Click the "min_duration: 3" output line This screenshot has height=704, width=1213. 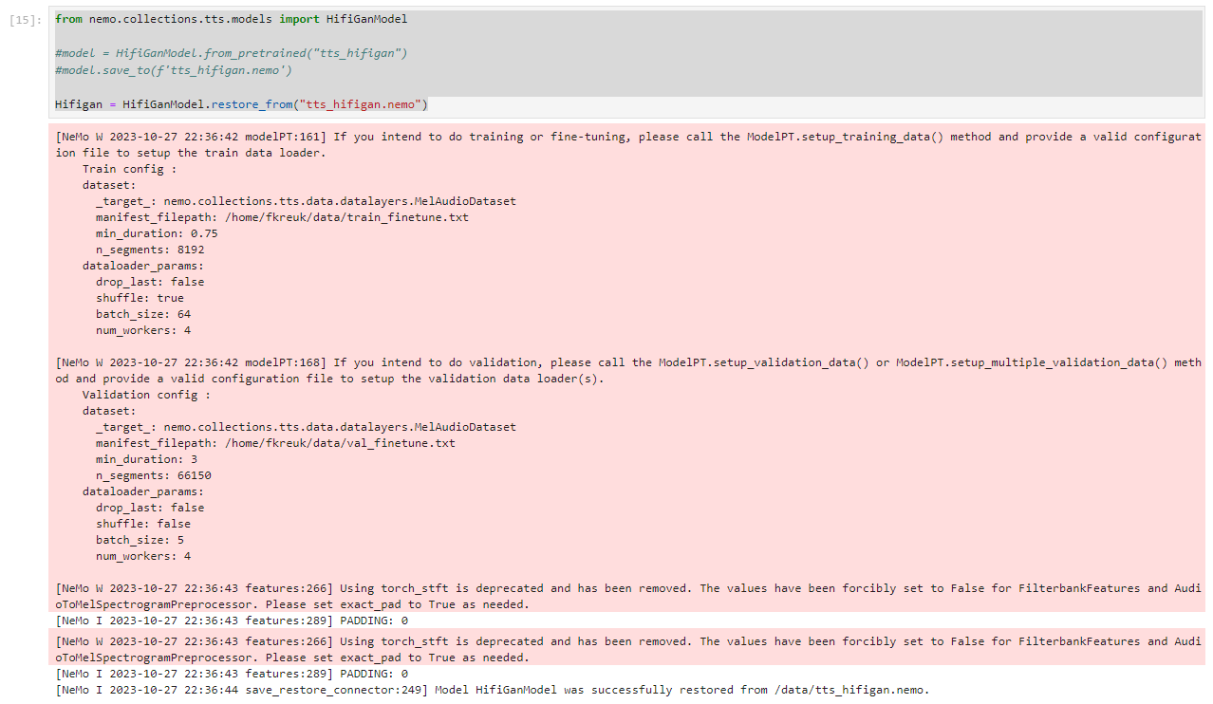coord(146,459)
